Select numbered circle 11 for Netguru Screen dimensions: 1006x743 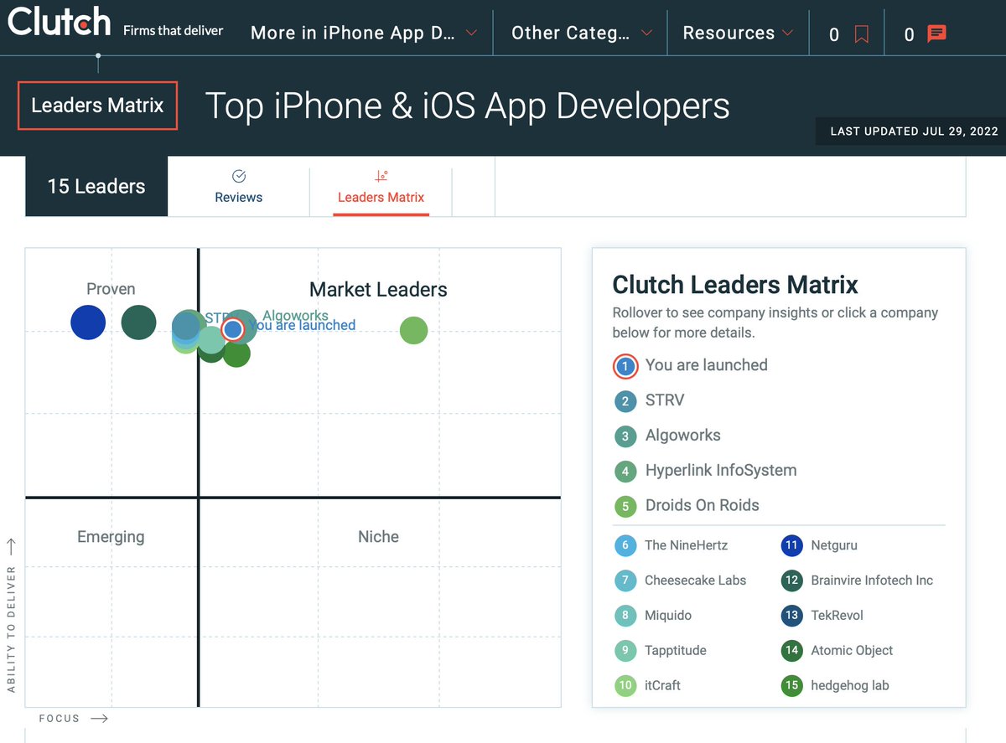(791, 545)
